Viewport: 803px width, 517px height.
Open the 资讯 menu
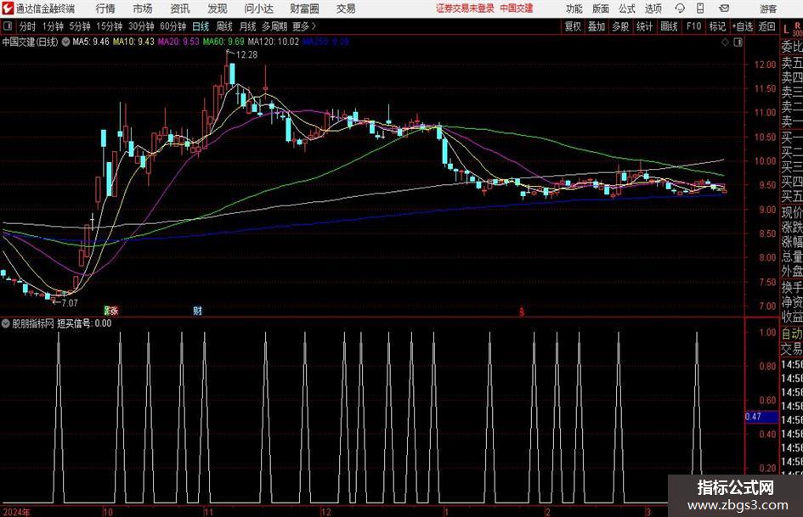pos(180,8)
